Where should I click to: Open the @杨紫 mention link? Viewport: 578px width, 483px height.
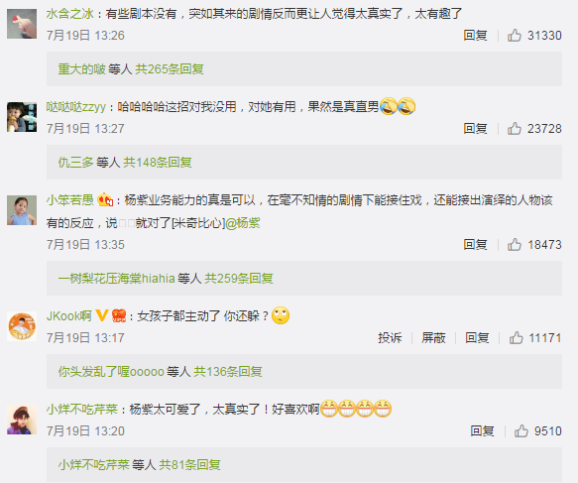coord(243,223)
